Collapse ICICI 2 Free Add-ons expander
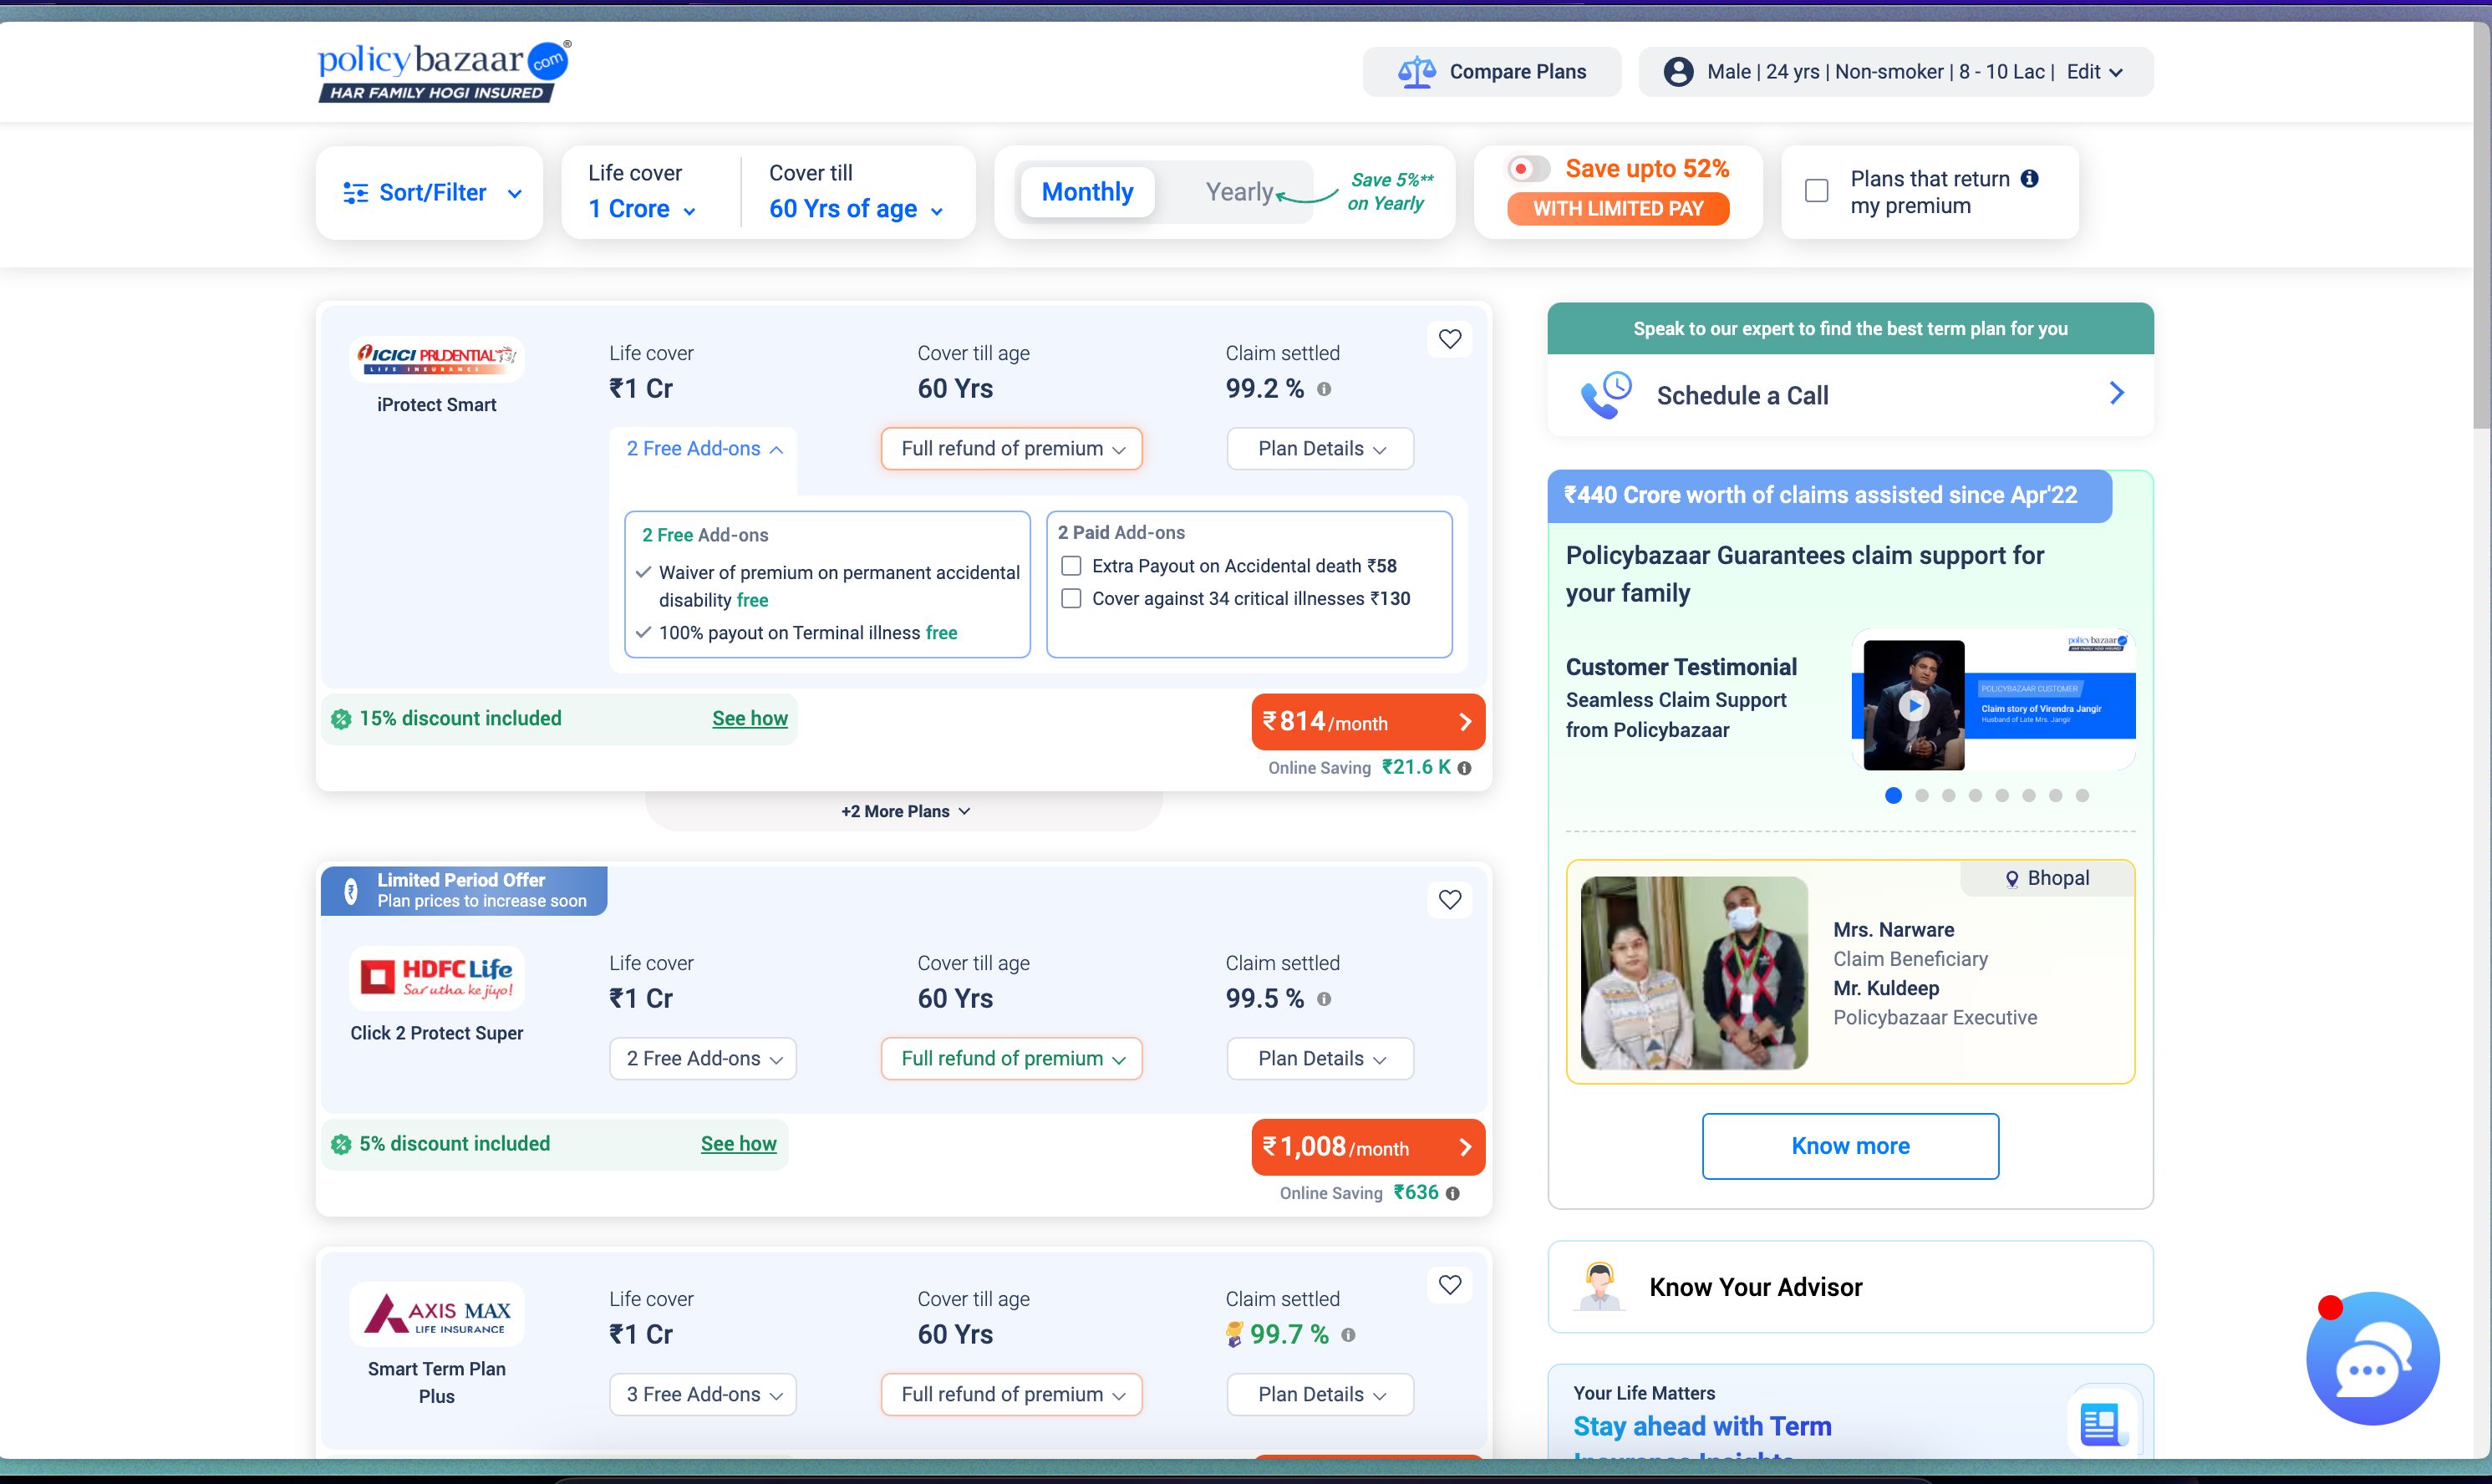This screenshot has height=1484, width=2492. 704,449
